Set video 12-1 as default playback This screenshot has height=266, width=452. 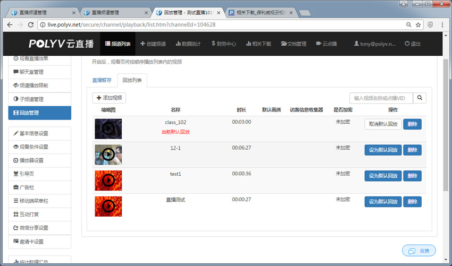click(x=383, y=150)
